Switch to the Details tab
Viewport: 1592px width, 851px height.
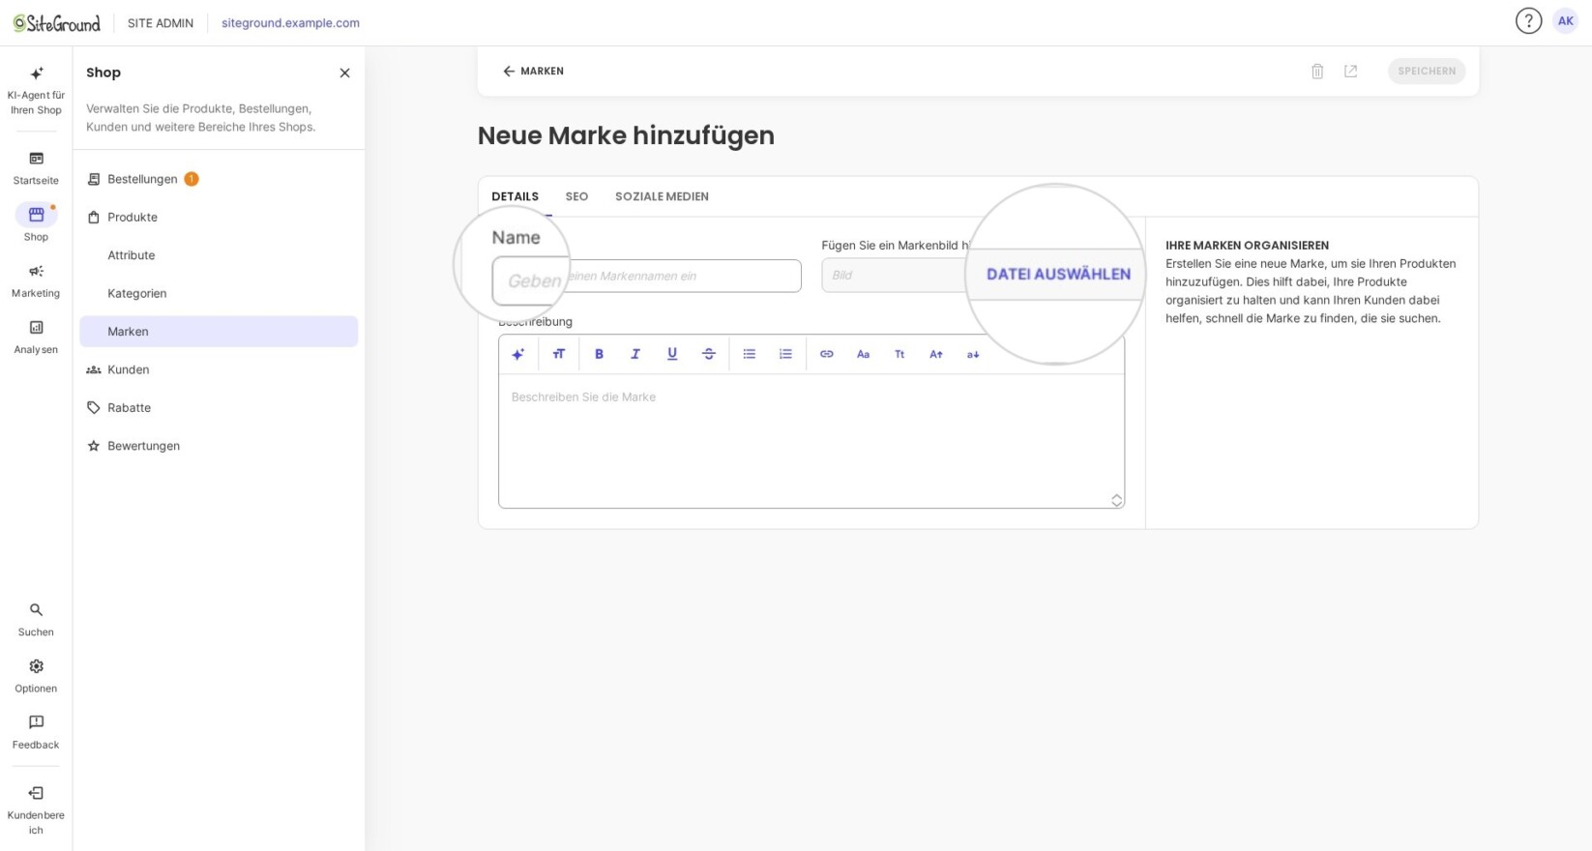click(x=515, y=196)
